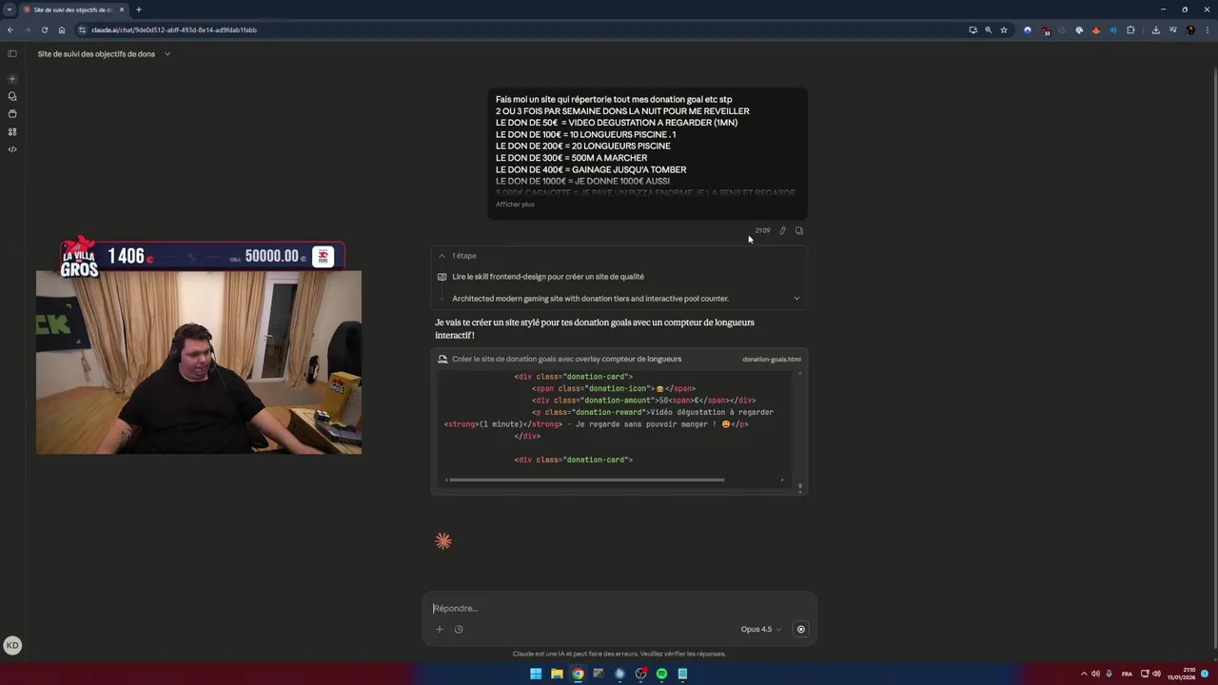The image size is (1218, 685).
Task: Open a new browser tab
Action: [139, 10]
